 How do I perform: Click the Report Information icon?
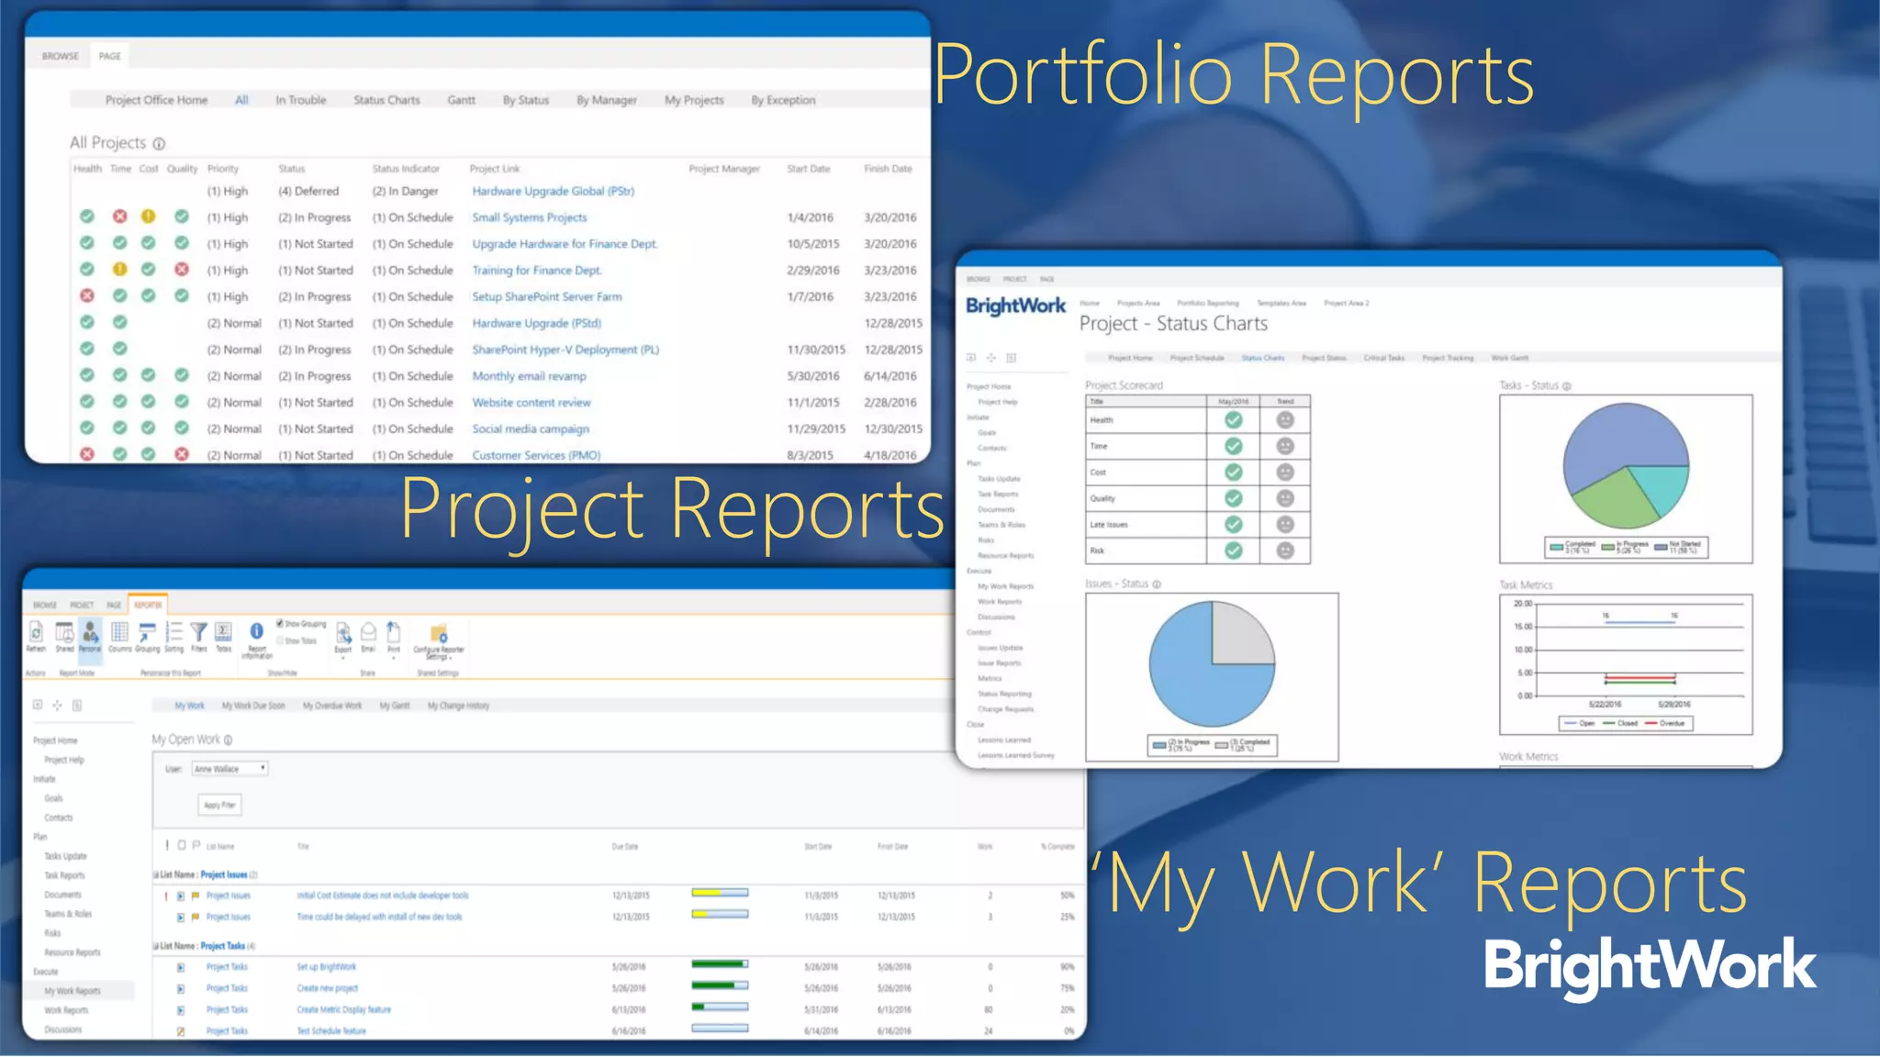[x=257, y=631]
